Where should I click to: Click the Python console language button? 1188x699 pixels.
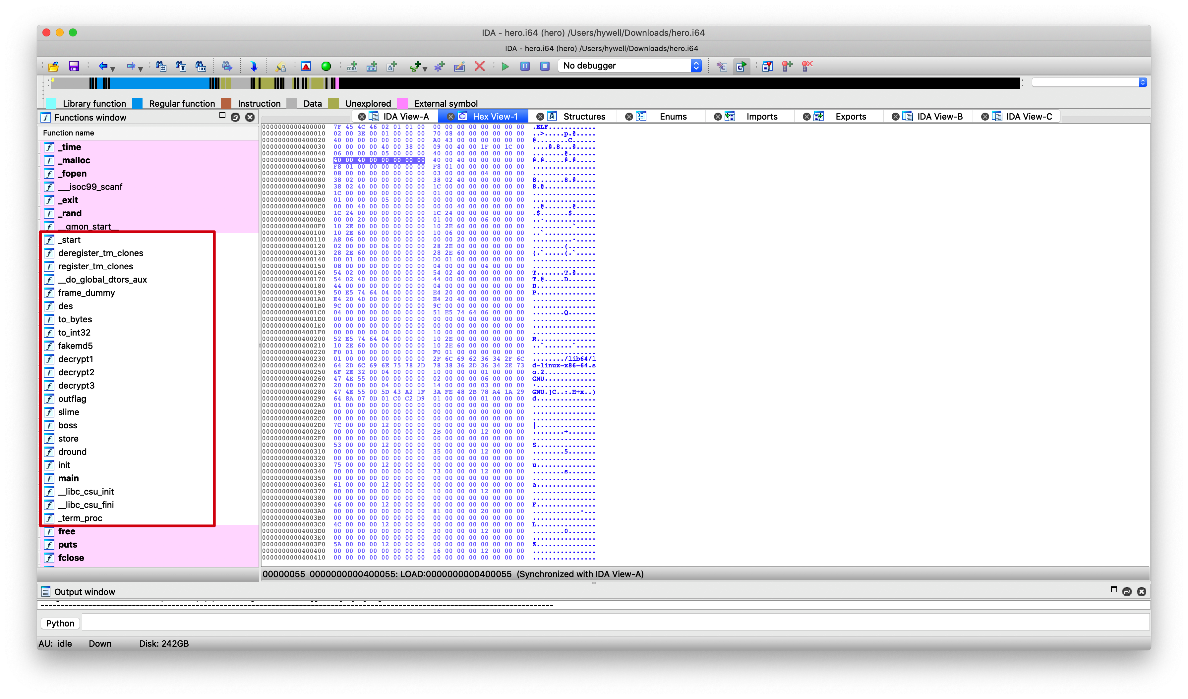click(60, 623)
